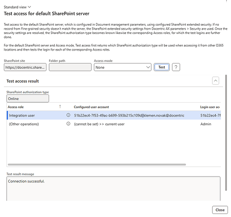Collapse the Test access result section
Screen dimensions: 231x217
215,81
